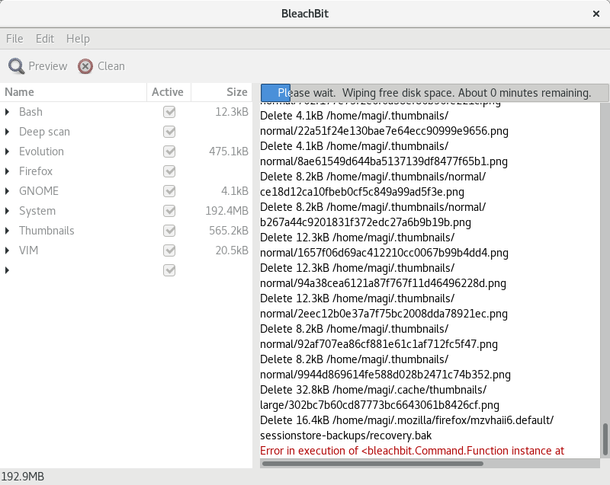Disable the Thumbnails active checkbox
This screenshot has height=485, width=610.
[169, 231]
